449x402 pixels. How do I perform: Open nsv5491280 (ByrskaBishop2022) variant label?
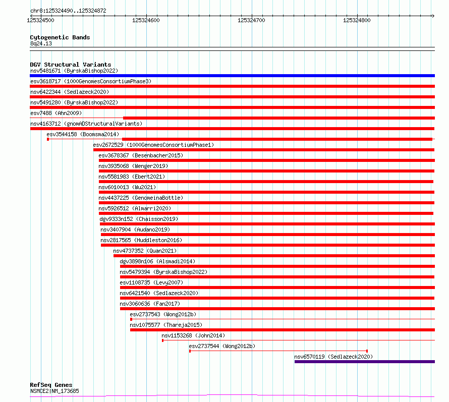[x=74, y=102]
